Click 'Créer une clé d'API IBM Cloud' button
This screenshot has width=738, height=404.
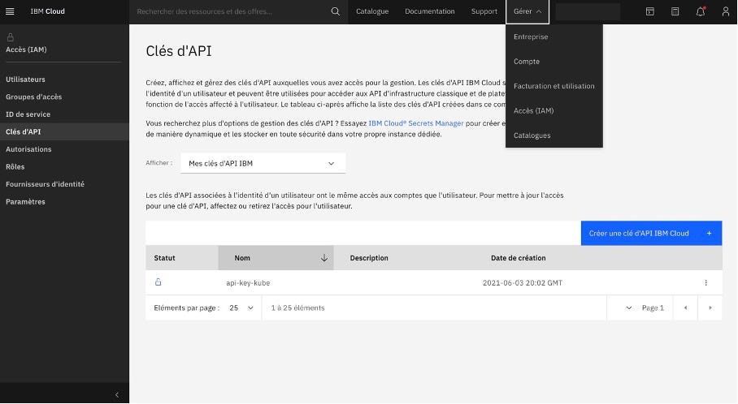(650, 233)
